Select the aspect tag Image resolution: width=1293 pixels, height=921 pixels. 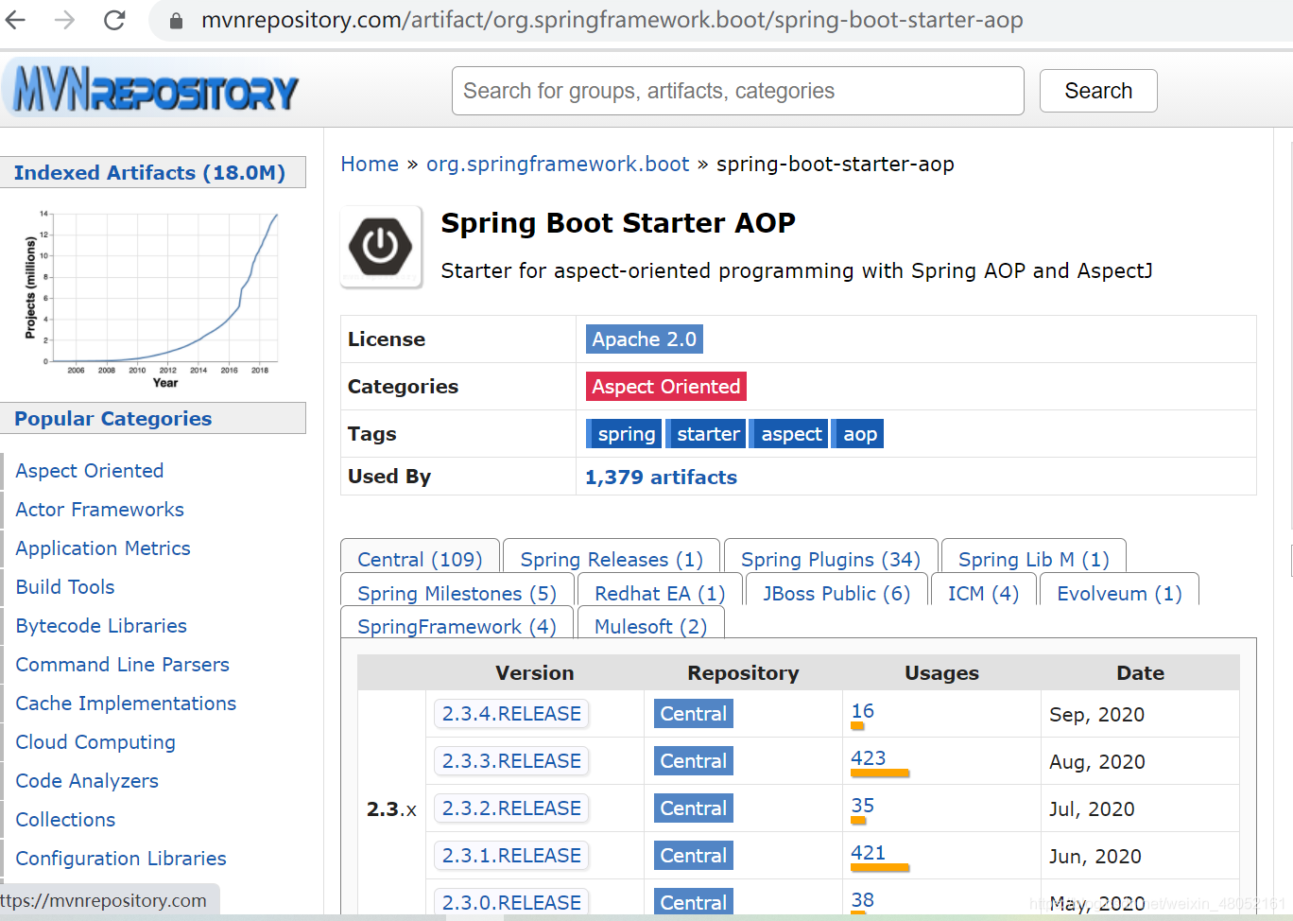(x=789, y=433)
